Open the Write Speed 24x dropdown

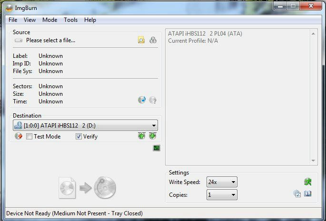[222, 182]
